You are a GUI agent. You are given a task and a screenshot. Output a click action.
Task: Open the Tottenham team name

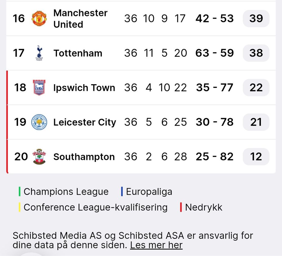(x=78, y=53)
